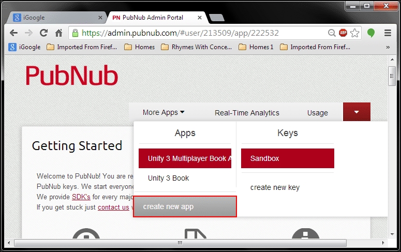
Task: Open the SDK's link
Action: pyautogui.click(x=81, y=197)
